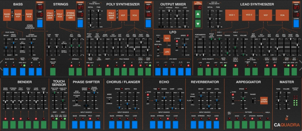Viewport: 302px width, 131px height.
Task: Click the BASS VCF block
Action: pos(18,15)
